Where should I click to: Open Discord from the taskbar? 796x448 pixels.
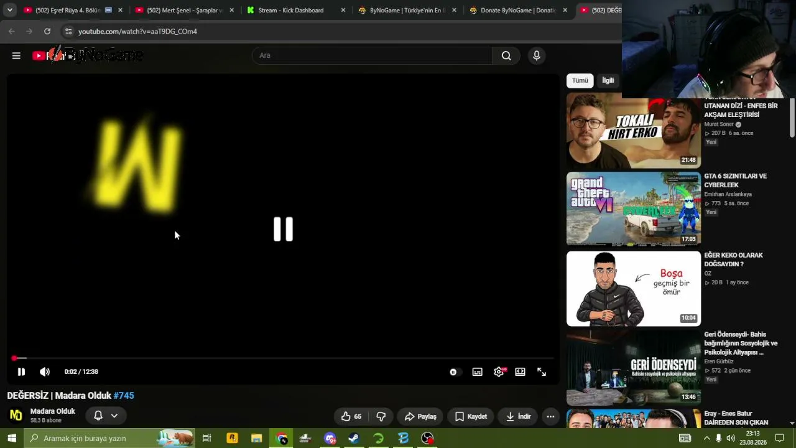click(330, 438)
